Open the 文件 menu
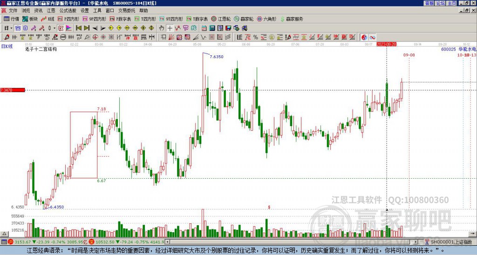477x255 pixels. click(13, 11)
